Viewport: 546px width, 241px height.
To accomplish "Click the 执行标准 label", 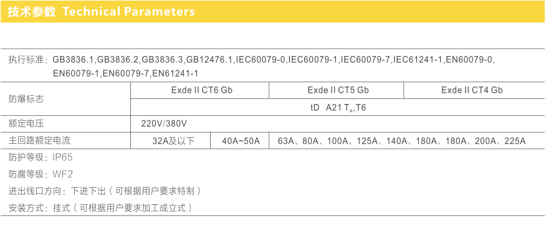I will pyautogui.click(x=26, y=60).
